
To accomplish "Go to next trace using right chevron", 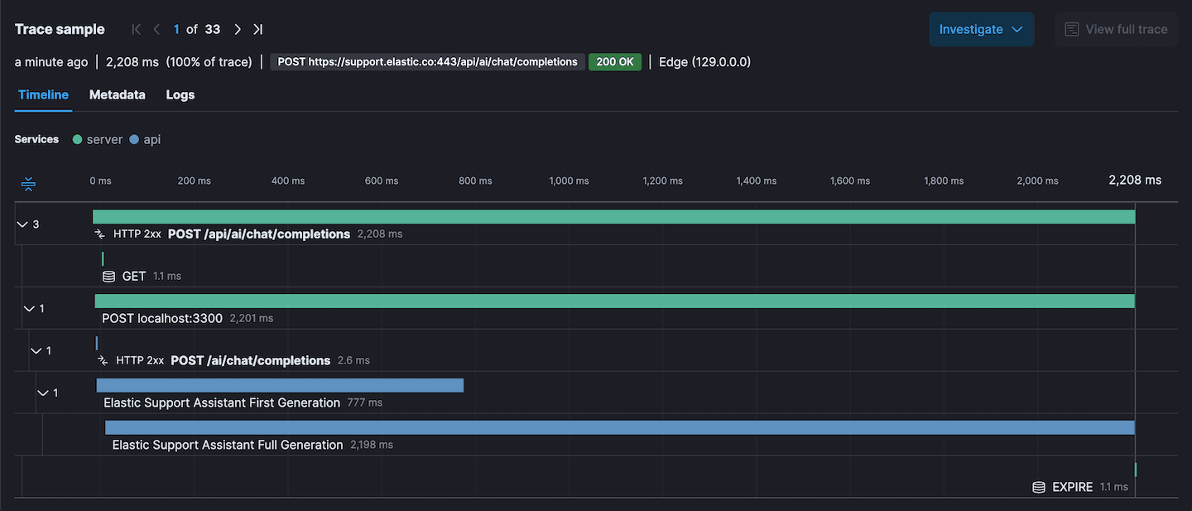I will click(238, 28).
